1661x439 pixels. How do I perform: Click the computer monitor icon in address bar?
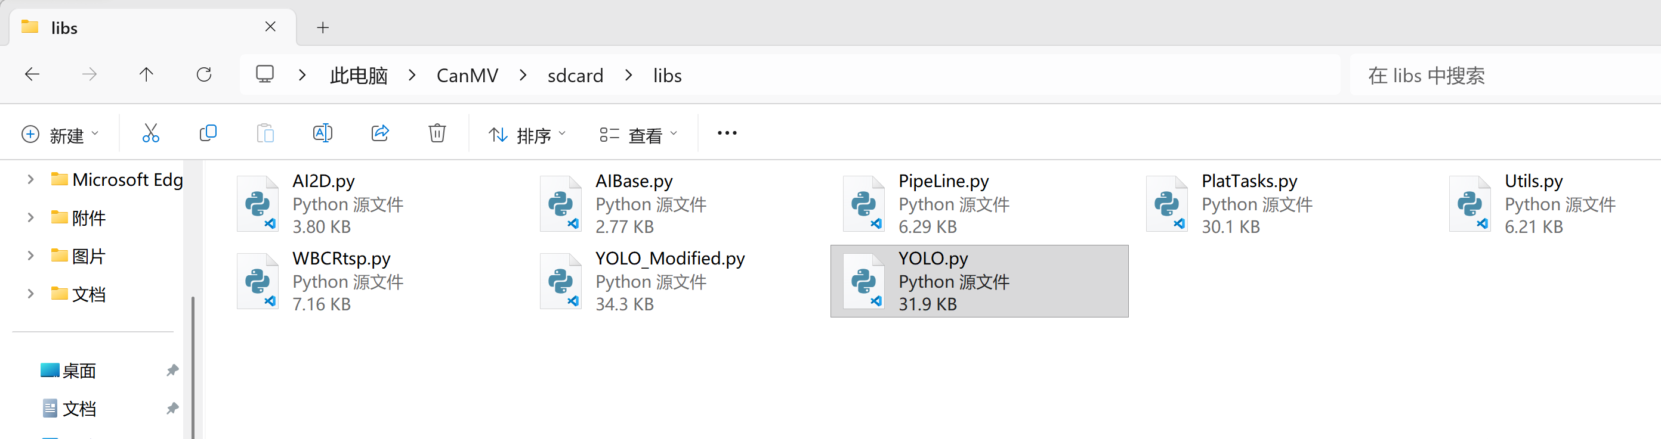coord(265,74)
